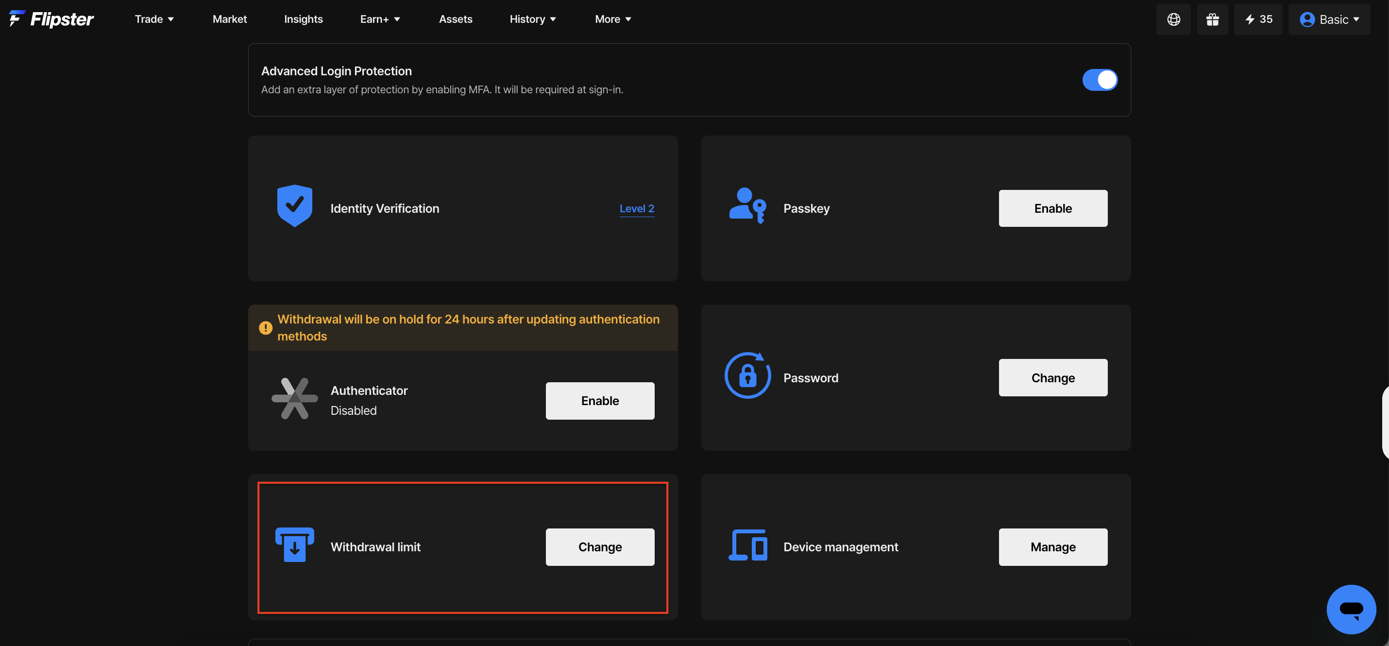Expand the Earn+ dropdown menu

pyautogui.click(x=380, y=19)
